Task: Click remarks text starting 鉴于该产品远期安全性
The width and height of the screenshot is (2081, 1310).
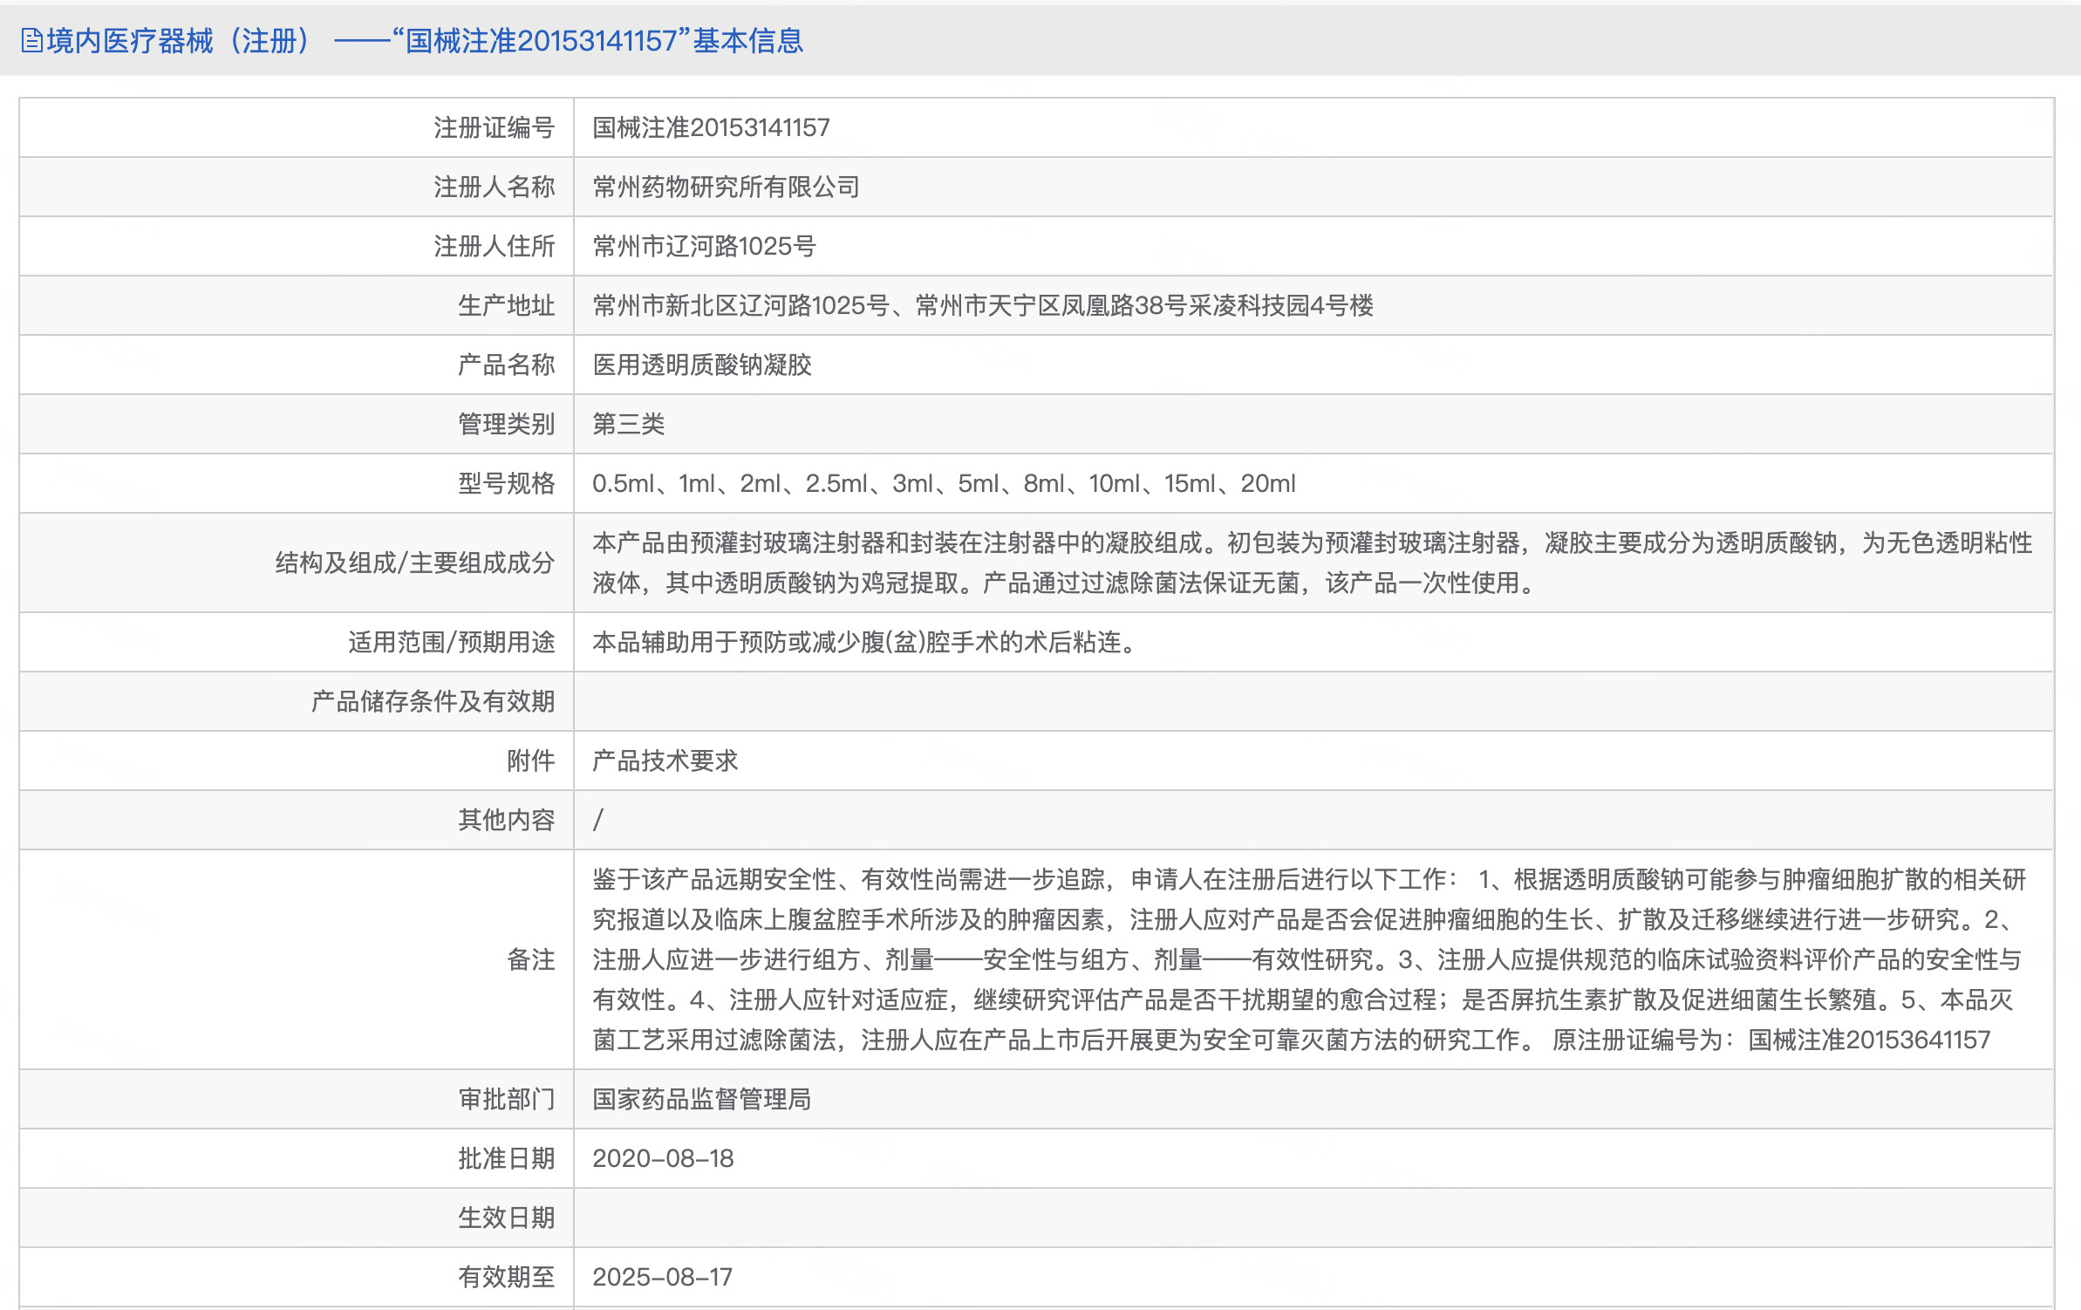Action: tap(1309, 960)
